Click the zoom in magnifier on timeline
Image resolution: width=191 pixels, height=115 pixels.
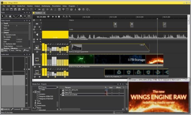[63, 17]
